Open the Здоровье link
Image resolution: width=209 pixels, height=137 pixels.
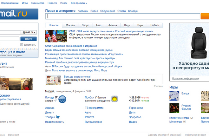click(x=135, y=117)
